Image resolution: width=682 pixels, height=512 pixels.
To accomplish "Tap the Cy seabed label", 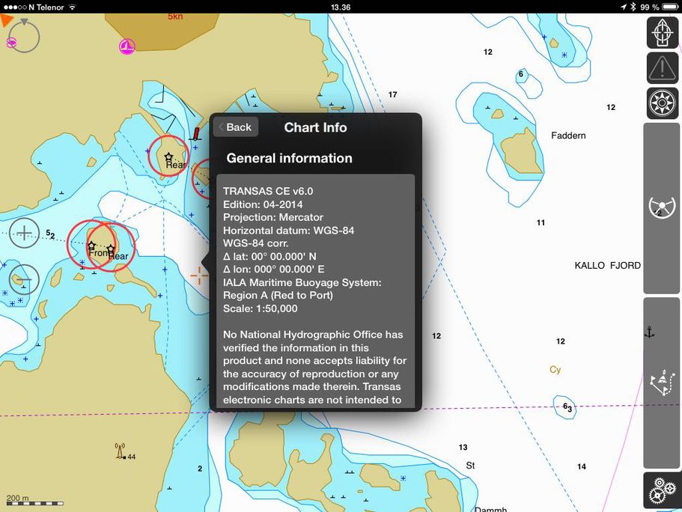I will coord(555,370).
